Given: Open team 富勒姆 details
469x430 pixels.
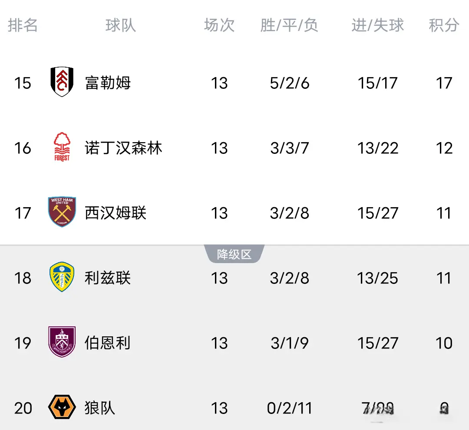Looking at the screenshot, I should [108, 82].
